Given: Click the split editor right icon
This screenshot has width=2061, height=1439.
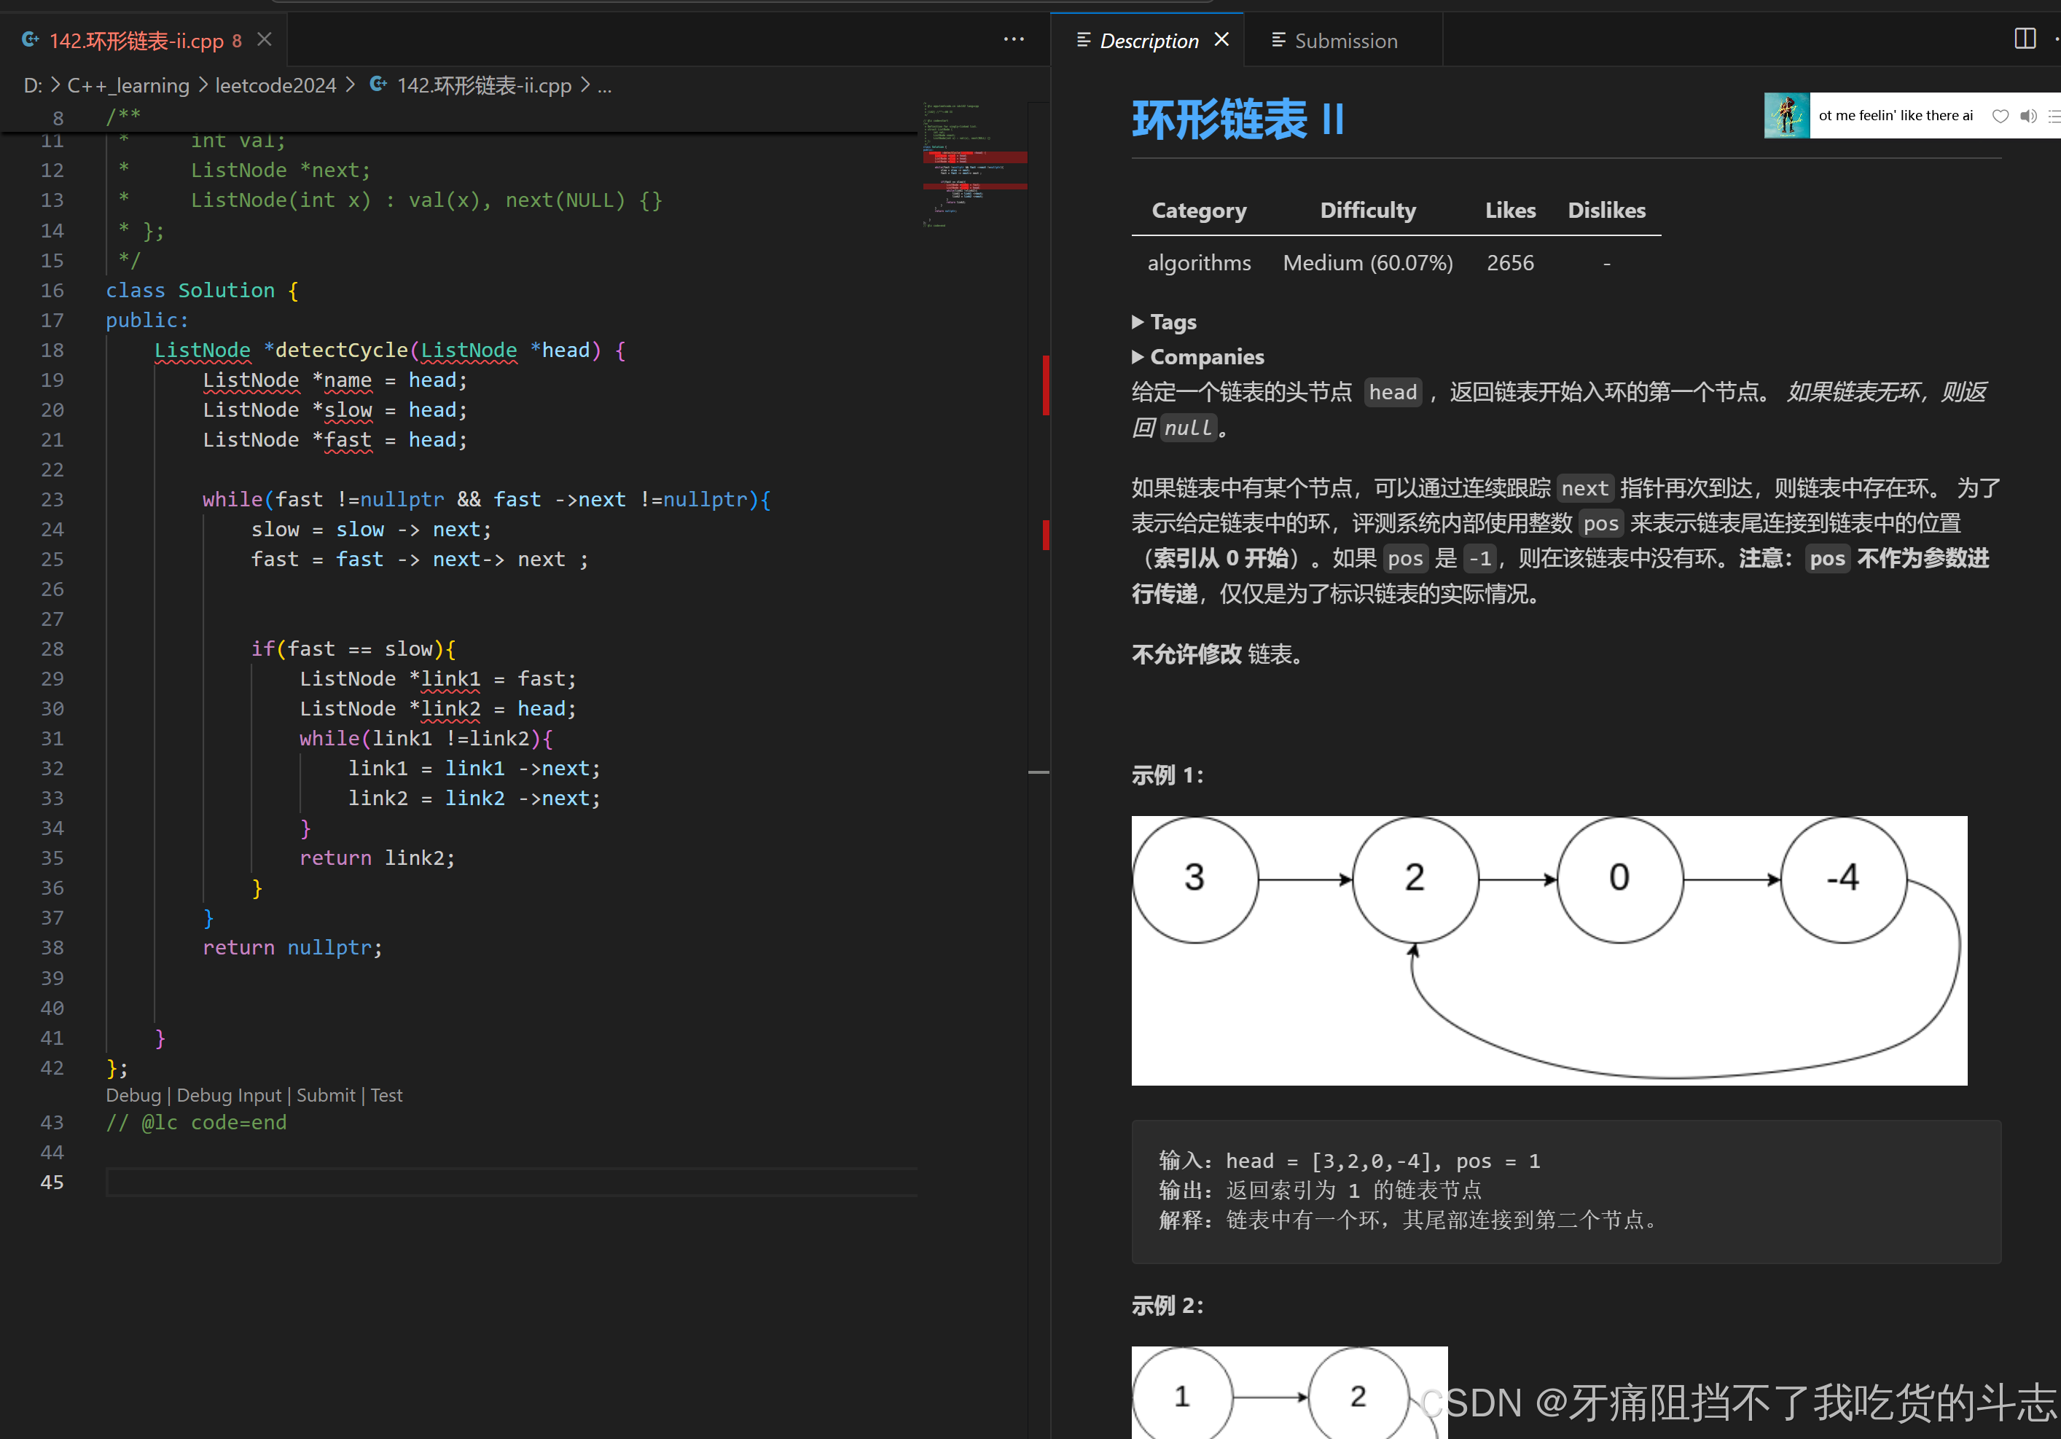Looking at the screenshot, I should (x=2025, y=39).
